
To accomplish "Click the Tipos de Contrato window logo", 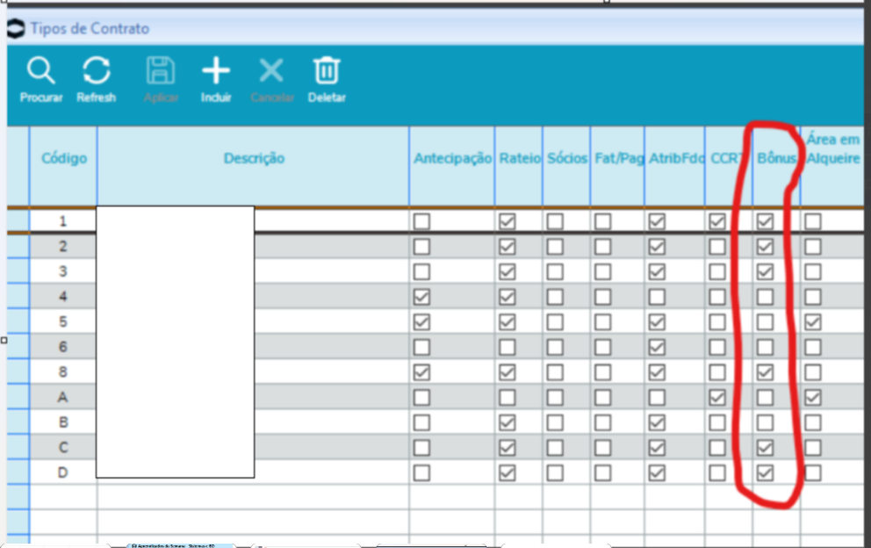I will [x=16, y=28].
